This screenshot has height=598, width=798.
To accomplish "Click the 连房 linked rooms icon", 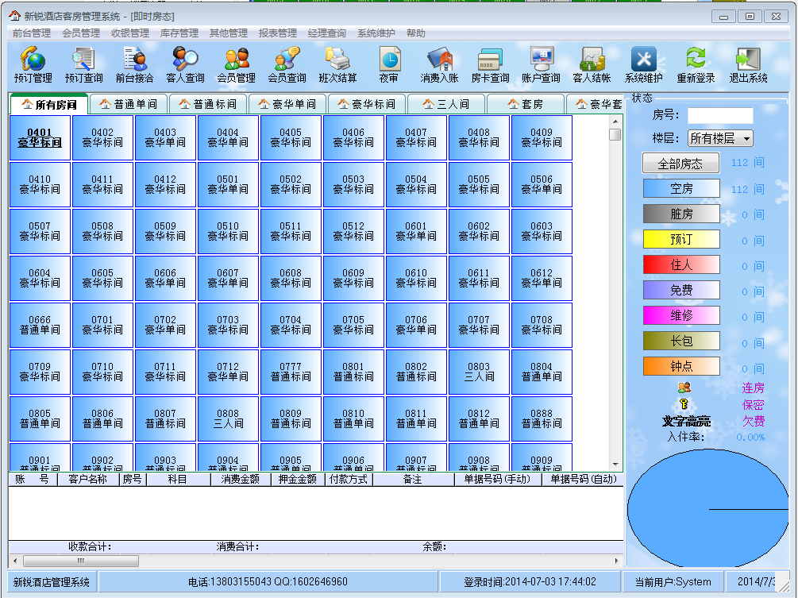I will 684,388.
